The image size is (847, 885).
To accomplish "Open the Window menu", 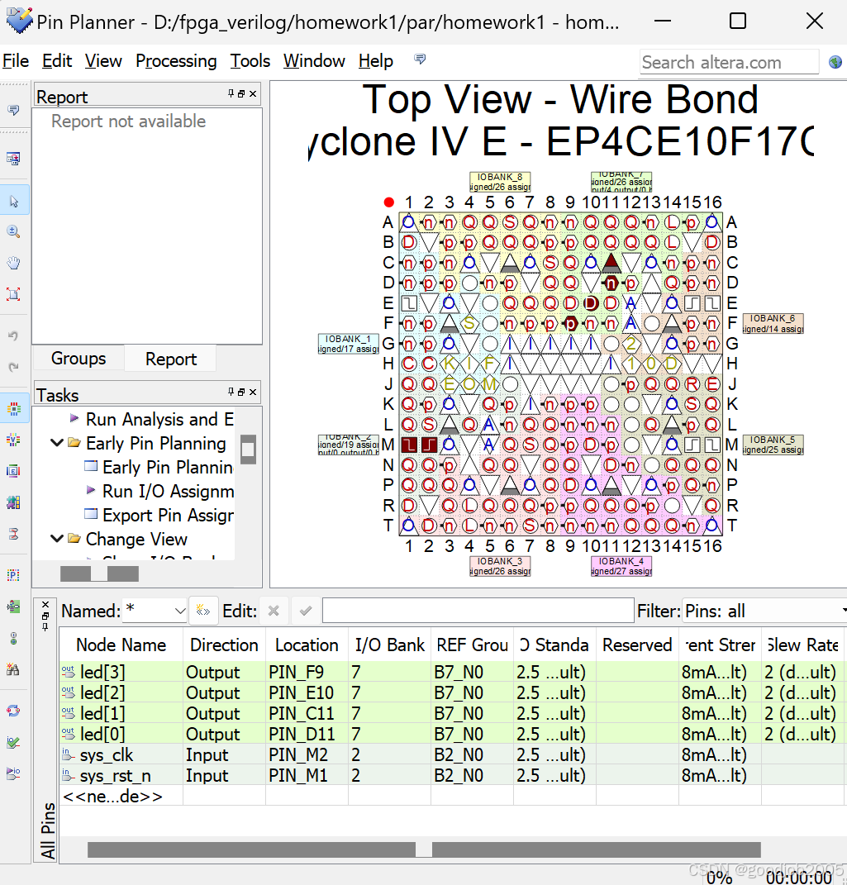I will [314, 60].
